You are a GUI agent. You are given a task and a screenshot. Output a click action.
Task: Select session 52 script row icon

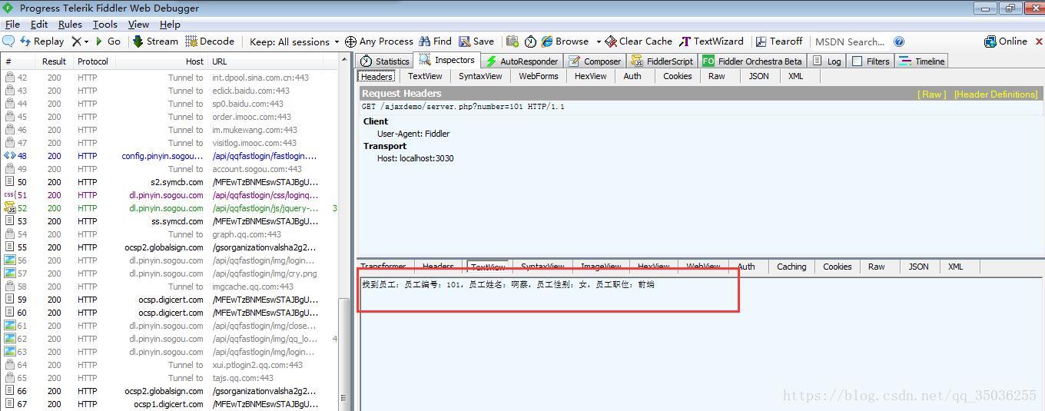tap(9, 208)
